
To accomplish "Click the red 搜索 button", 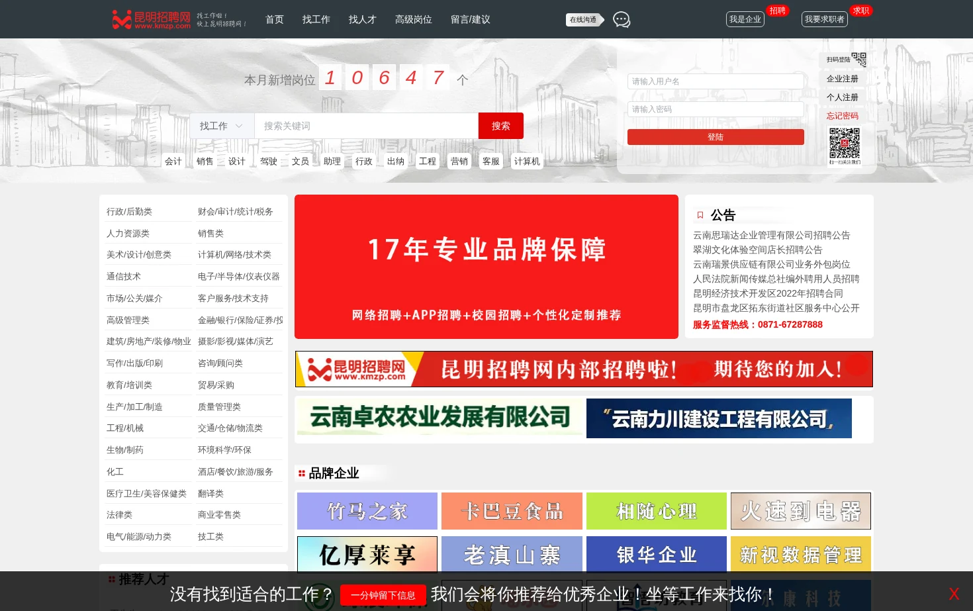I will [501, 126].
